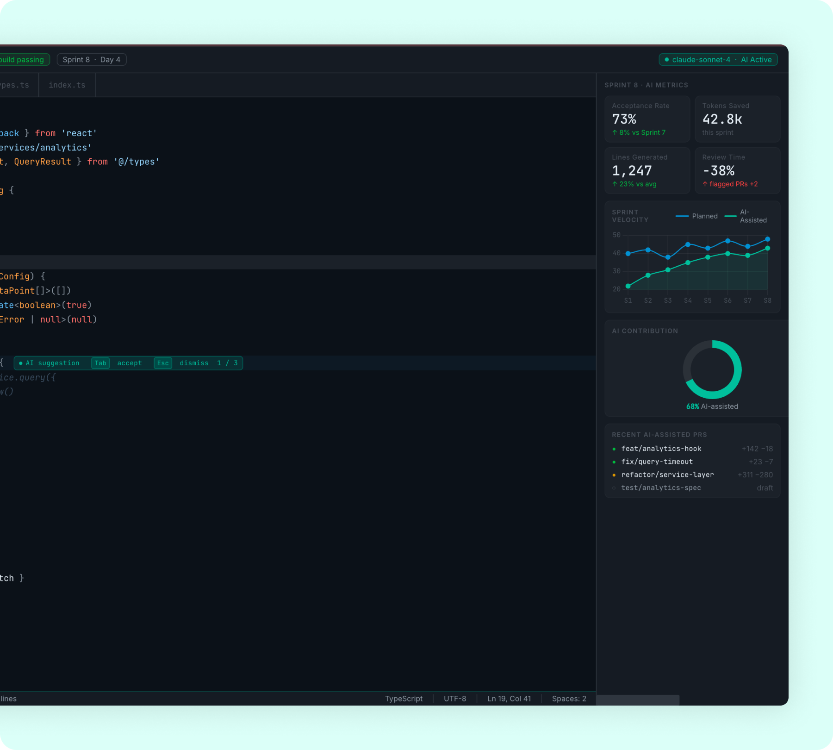Accept the AI suggestion with Tab
This screenshot has width=833, height=750.
tap(100, 363)
